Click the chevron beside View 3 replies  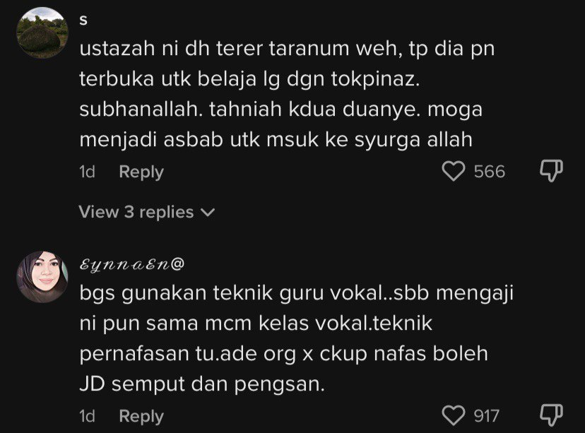(208, 213)
